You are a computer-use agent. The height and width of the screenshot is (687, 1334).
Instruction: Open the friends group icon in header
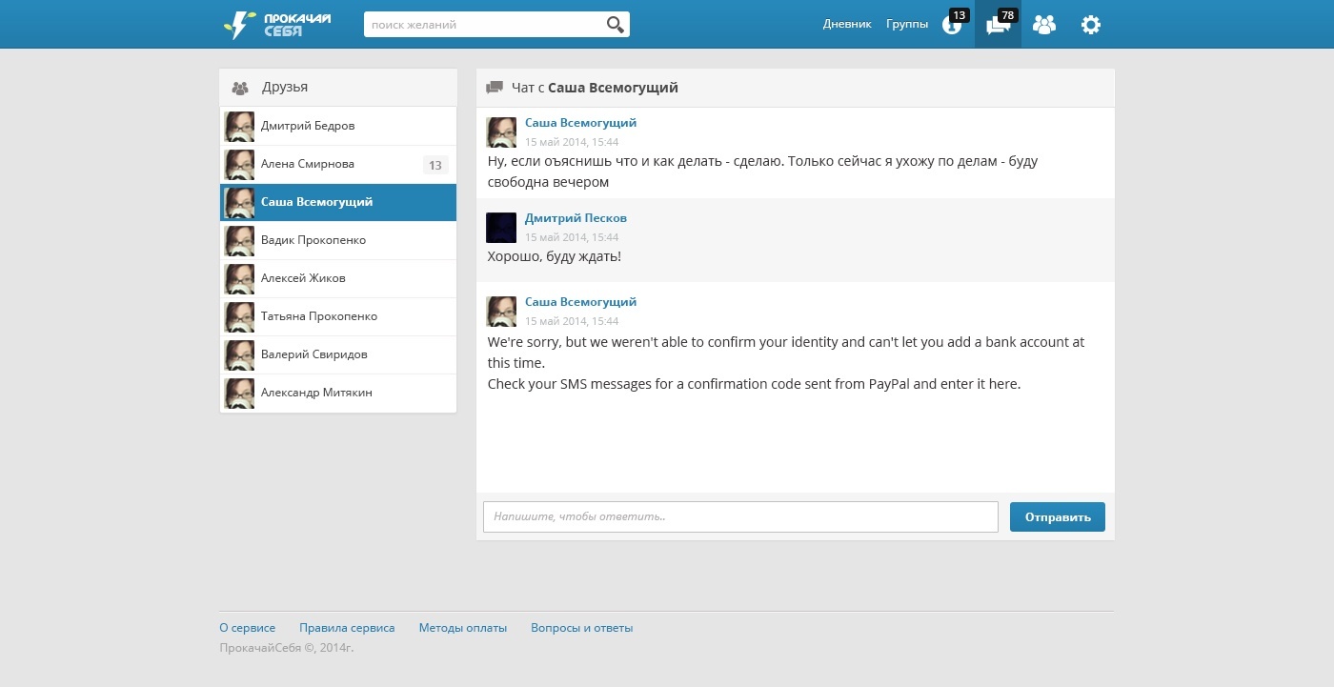click(x=1044, y=25)
